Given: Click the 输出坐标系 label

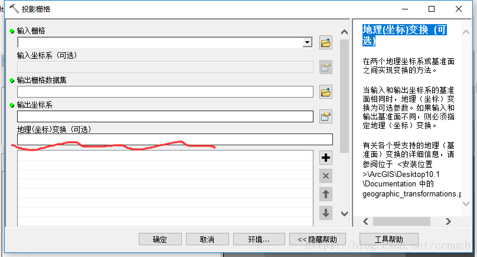Looking at the screenshot, I should (35, 105).
